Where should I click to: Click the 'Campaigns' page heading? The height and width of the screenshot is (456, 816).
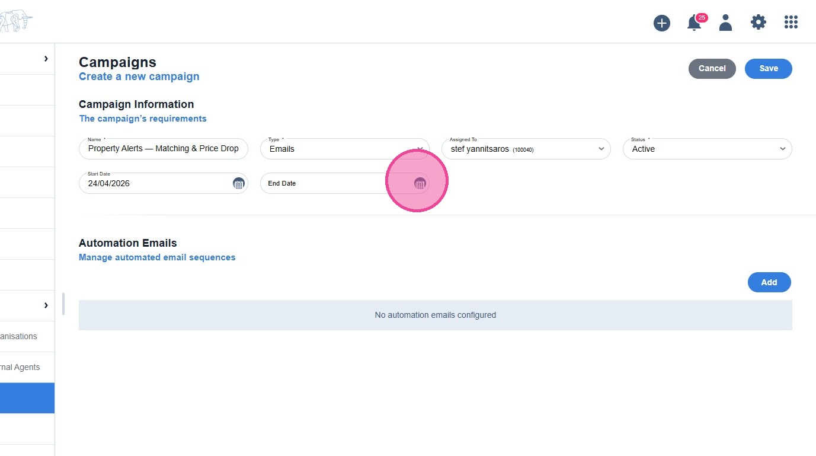point(117,62)
